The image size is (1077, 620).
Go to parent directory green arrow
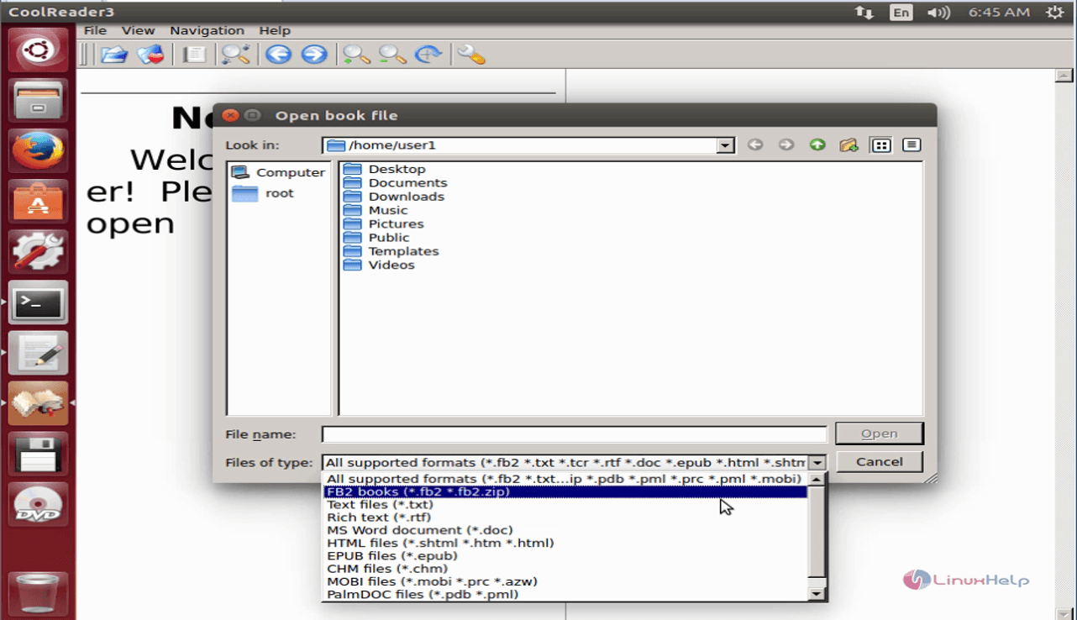pyautogui.click(x=817, y=144)
